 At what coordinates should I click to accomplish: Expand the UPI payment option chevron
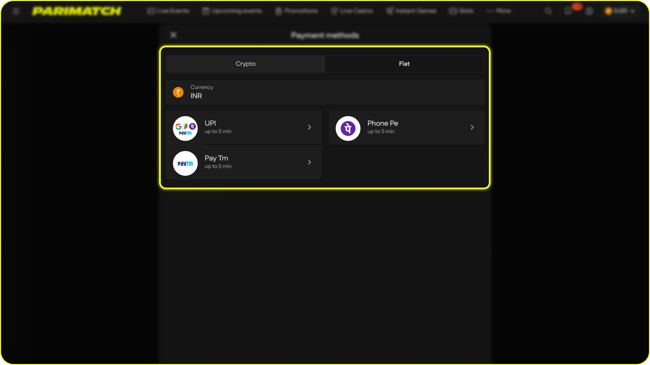click(309, 127)
